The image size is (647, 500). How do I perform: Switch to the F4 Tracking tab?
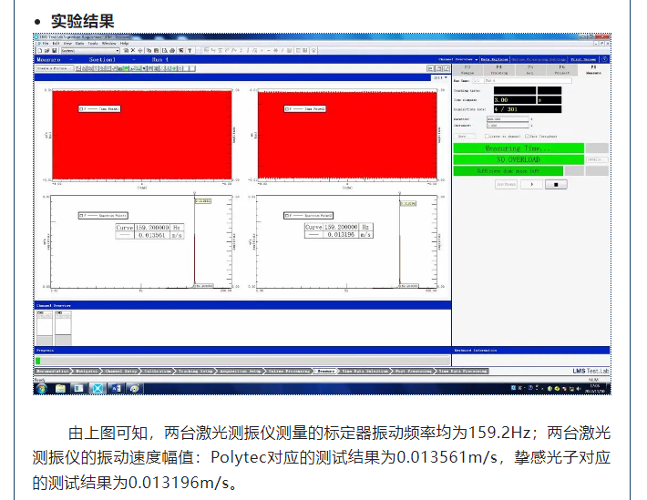coord(499,70)
